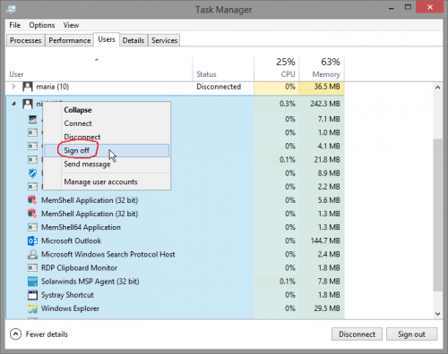The height and width of the screenshot is (354, 448).
Task: Select the Solarwinds MSP Agent (32 bit) name
Action: tap(90, 282)
